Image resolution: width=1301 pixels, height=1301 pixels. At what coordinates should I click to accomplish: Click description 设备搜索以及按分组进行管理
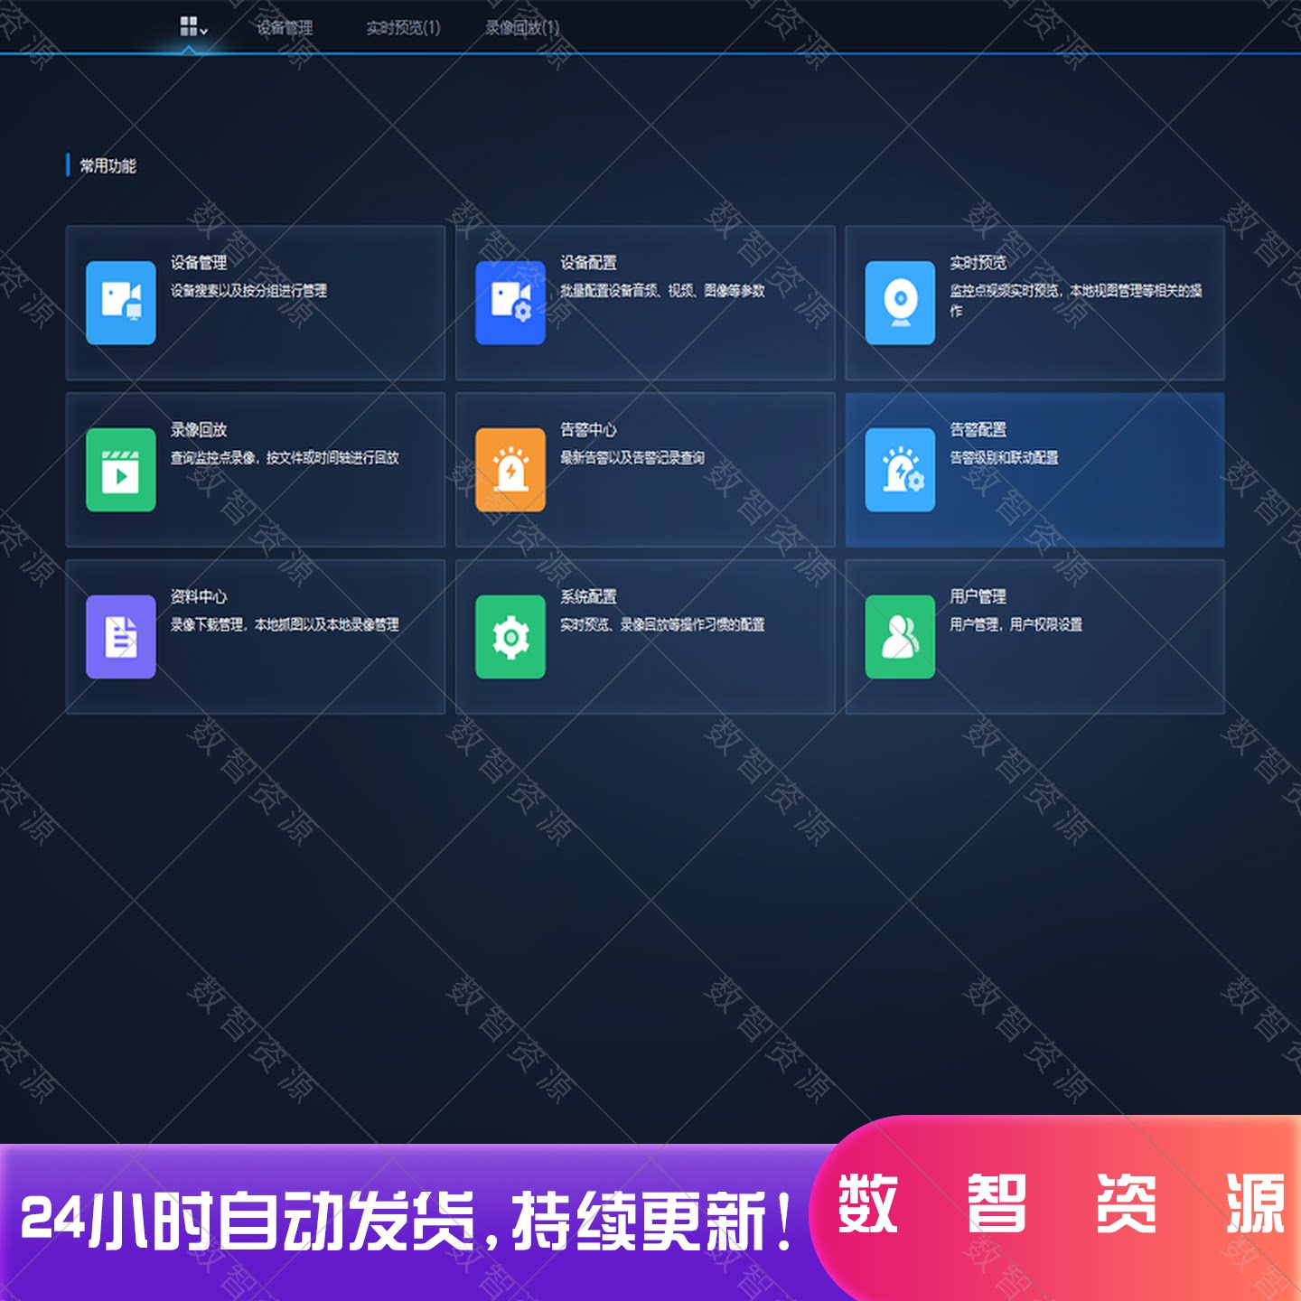(248, 291)
